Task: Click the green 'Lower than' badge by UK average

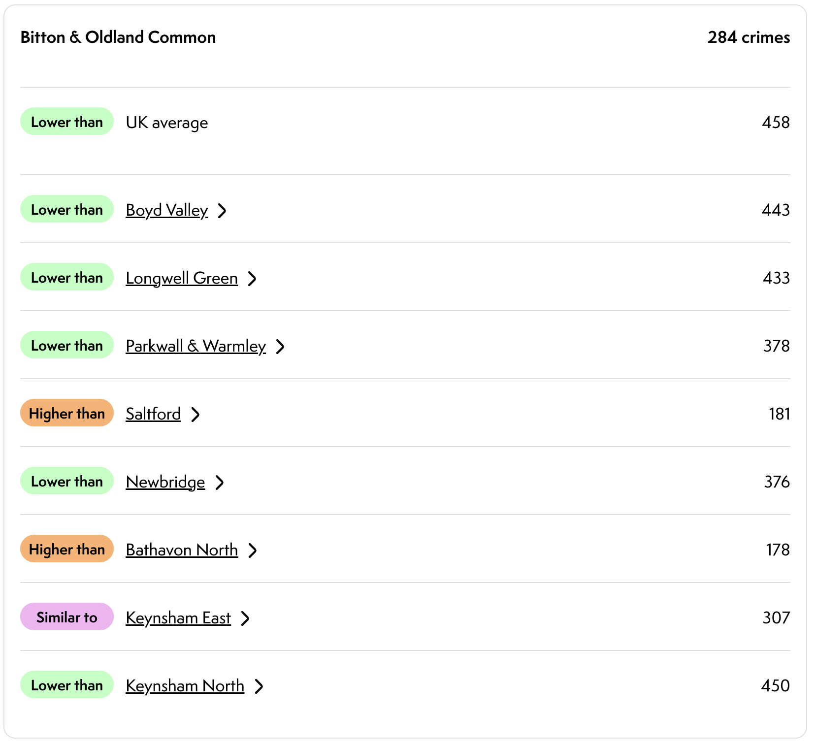Action: pos(67,122)
